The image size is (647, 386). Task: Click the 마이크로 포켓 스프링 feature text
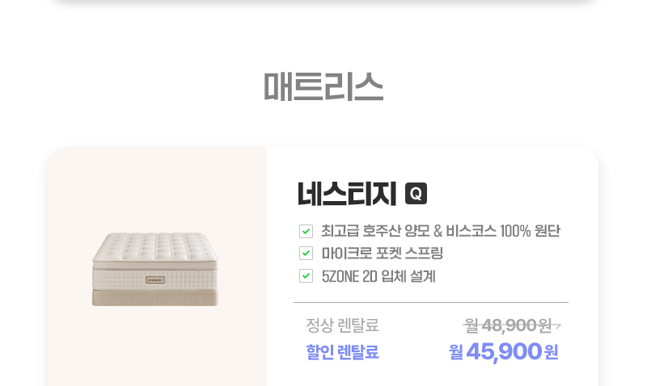(383, 254)
